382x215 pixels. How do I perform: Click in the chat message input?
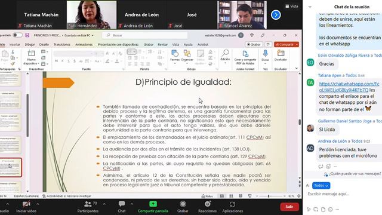pyautogui.click(x=342, y=194)
